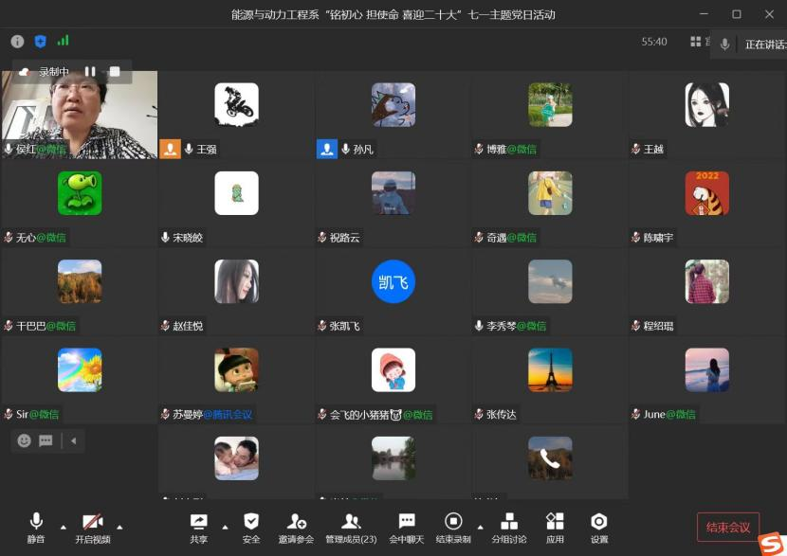The image size is (787, 556).
Task: Check the green network signal indicator
Action: click(64, 41)
